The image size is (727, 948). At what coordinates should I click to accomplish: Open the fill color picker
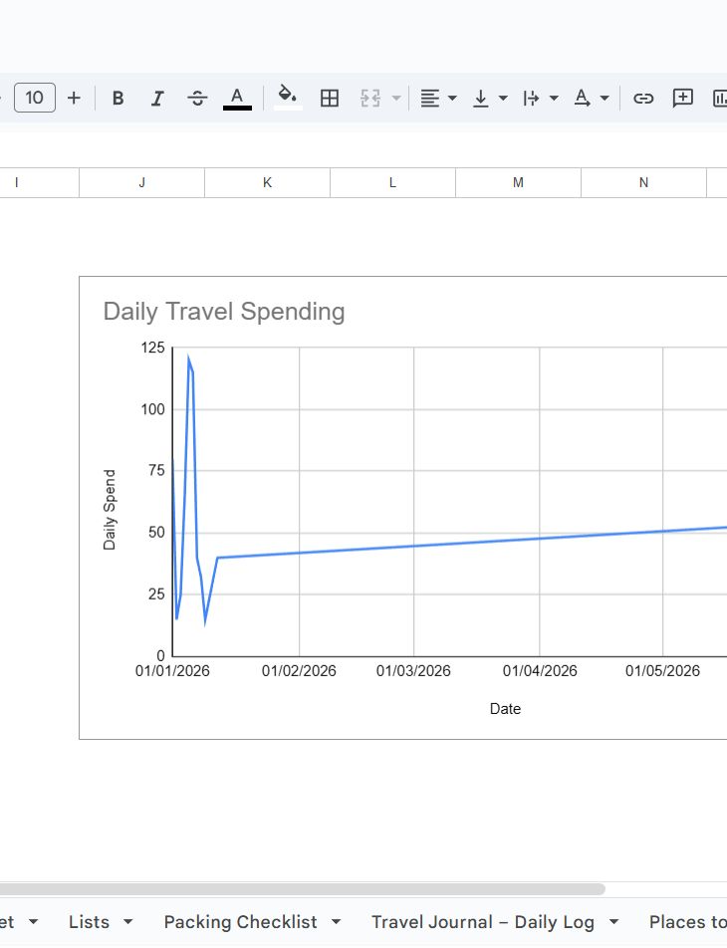pyautogui.click(x=287, y=97)
